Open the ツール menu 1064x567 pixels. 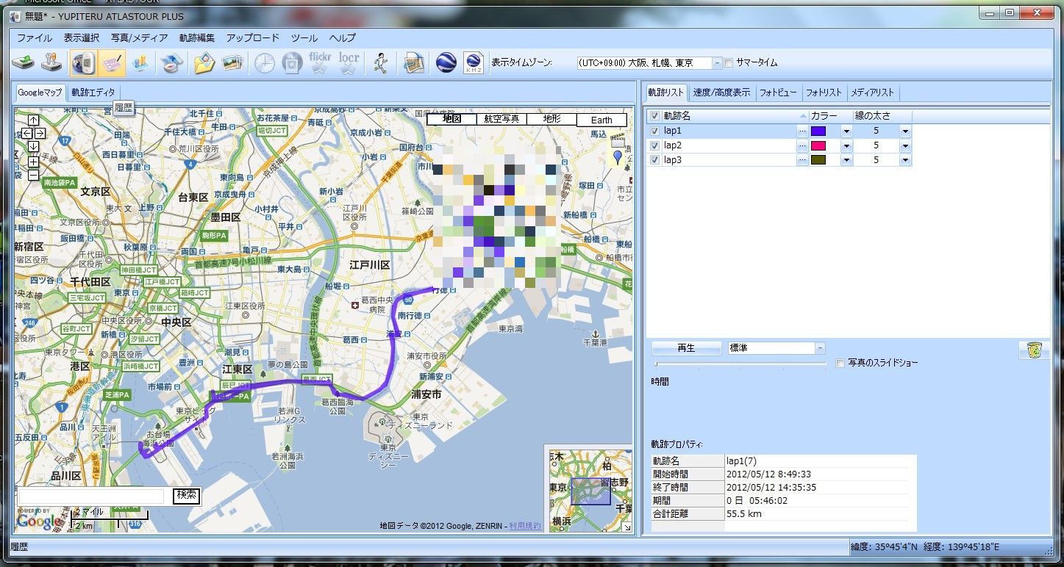pos(304,38)
